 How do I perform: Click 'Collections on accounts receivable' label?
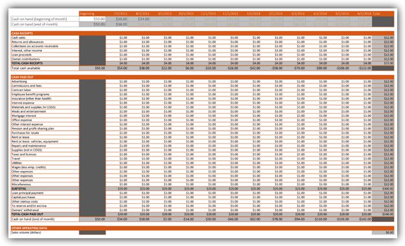(x=35, y=46)
